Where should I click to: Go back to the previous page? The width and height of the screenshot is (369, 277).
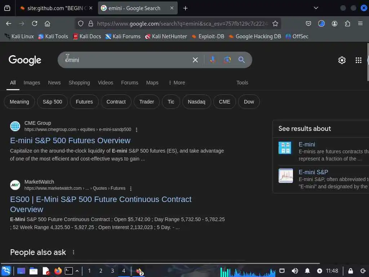9,23
